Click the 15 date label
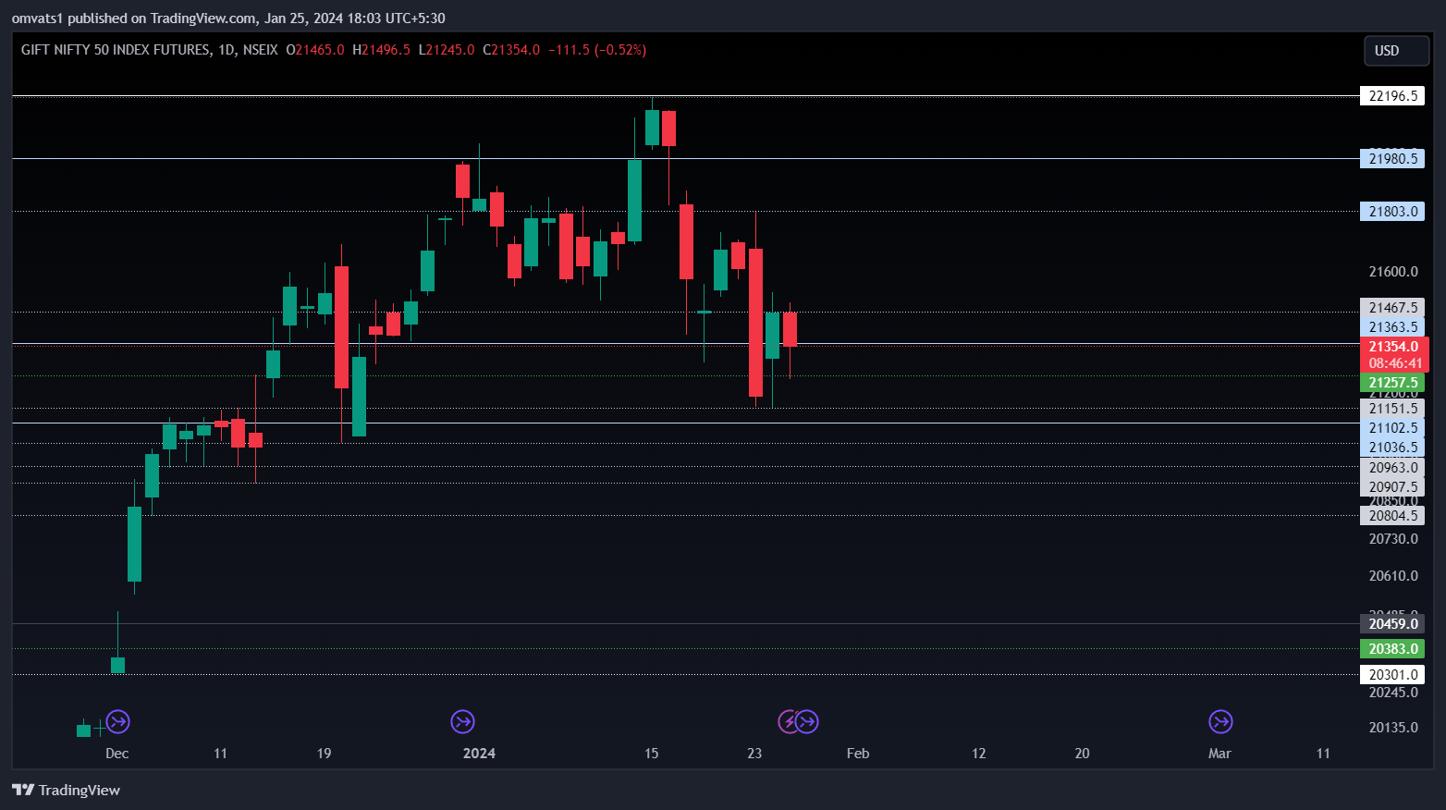The height and width of the screenshot is (810, 1446). point(652,754)
